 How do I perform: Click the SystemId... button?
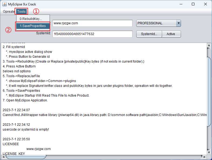(x=149, y=34)
